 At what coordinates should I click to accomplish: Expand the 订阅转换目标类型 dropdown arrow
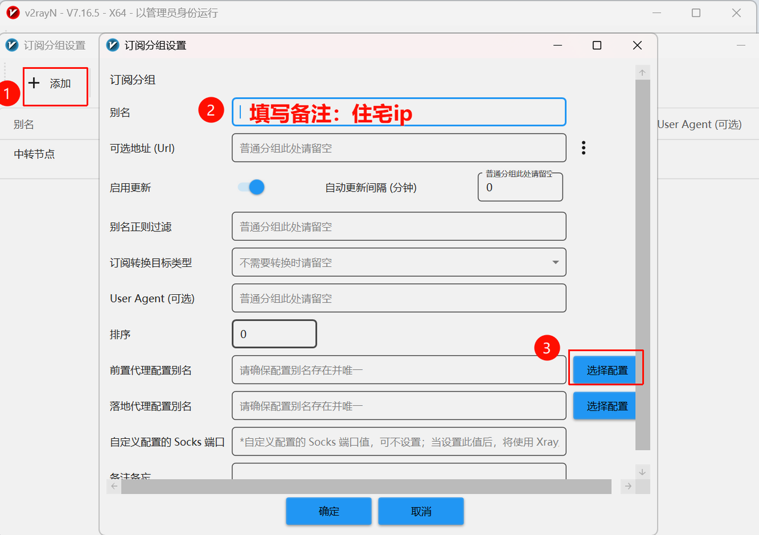pyautogui.click(x=556, y=262)
